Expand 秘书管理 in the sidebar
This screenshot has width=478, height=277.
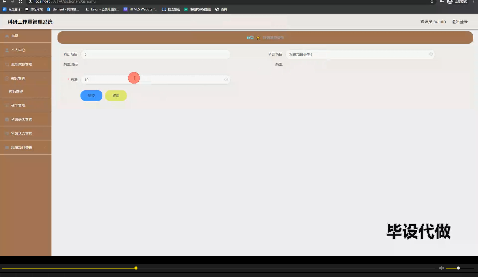[x=26, y=105]
